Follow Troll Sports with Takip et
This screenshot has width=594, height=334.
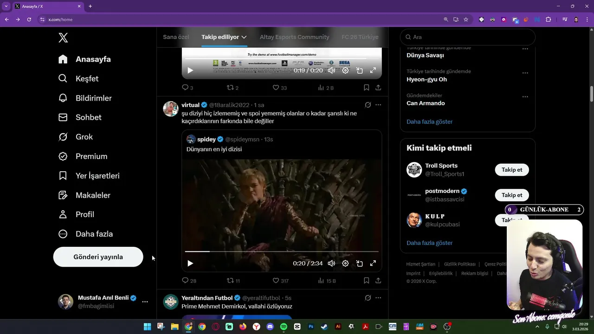click(x=512, y=170)
